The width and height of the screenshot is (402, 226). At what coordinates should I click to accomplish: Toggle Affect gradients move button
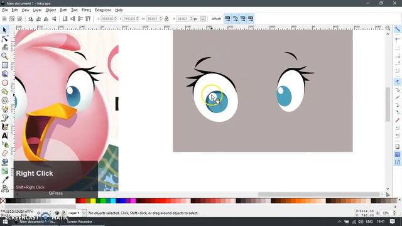pos(243,19)
